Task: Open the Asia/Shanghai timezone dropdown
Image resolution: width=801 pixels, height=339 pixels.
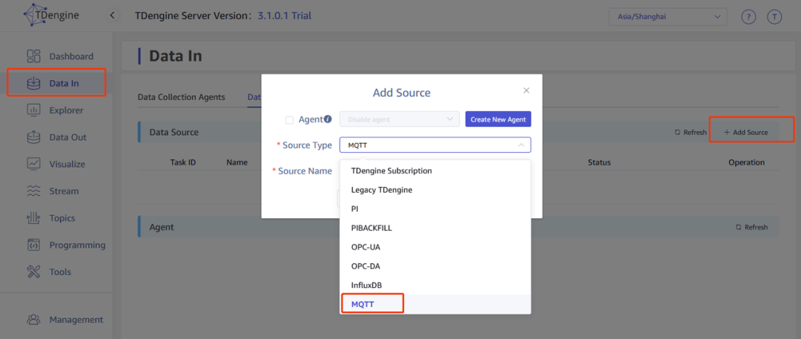Action: click(667, 16)
